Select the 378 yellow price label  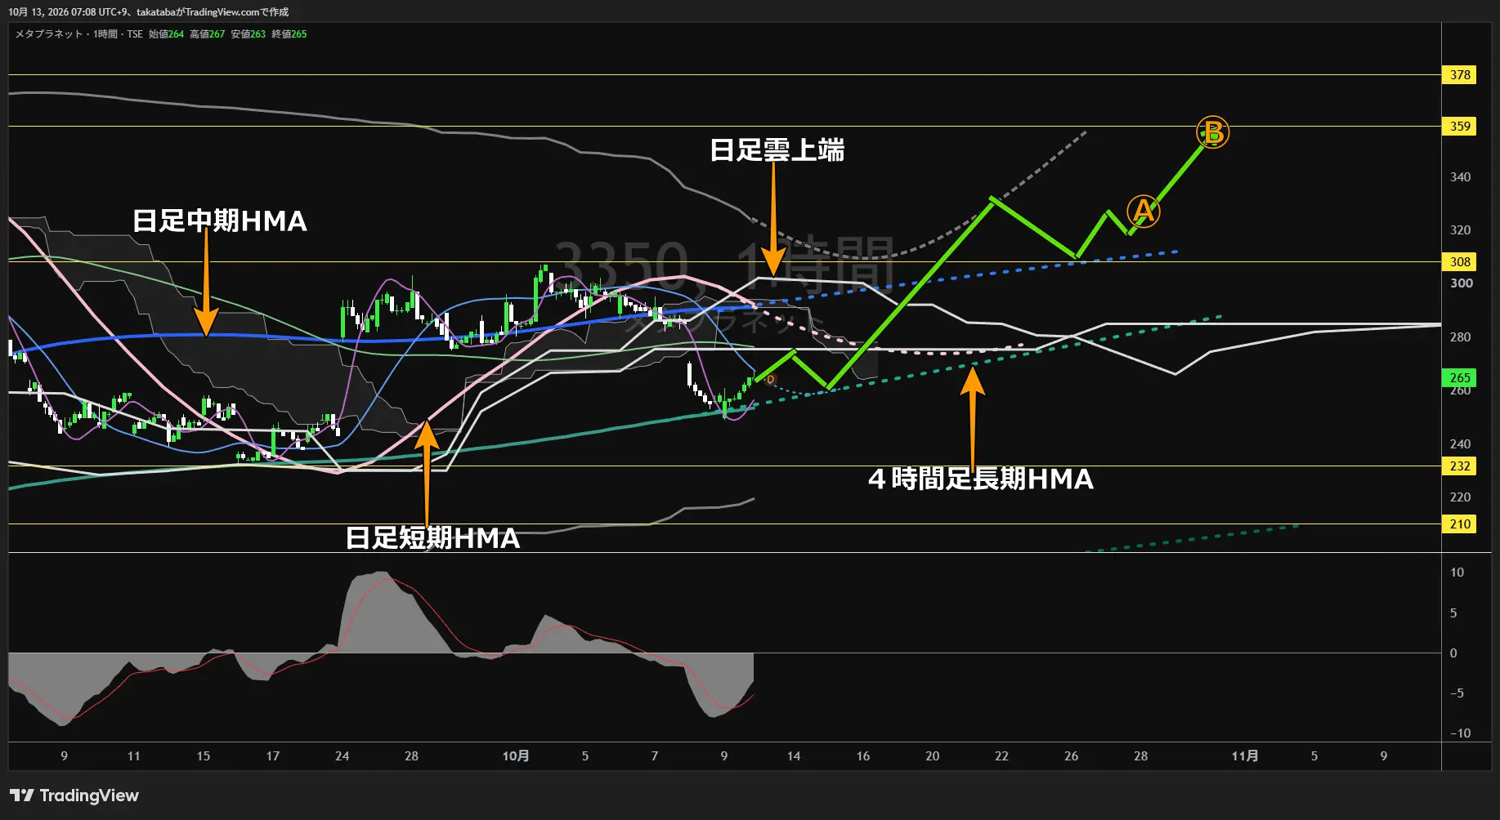1459,75
